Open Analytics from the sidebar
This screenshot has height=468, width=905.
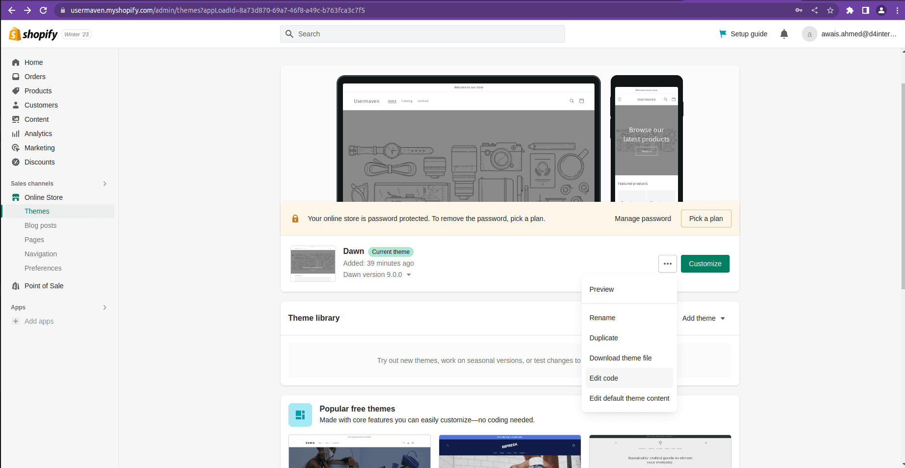coord(38,134)
